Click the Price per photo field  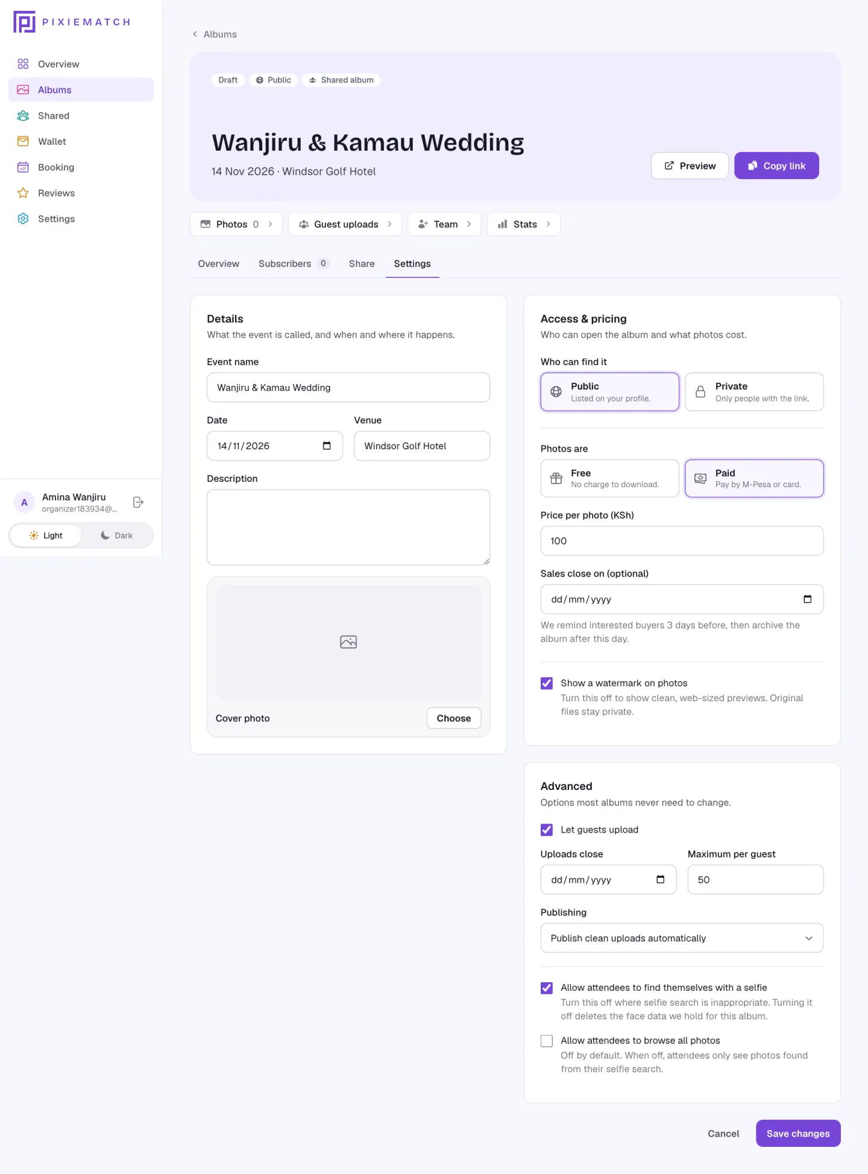[682, 541]
